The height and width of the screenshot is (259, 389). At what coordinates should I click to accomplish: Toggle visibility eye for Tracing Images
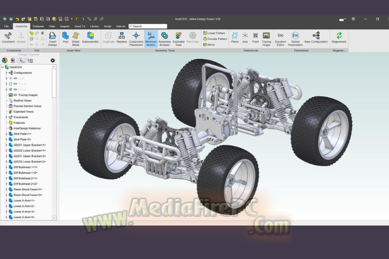[x=15, y=95]
